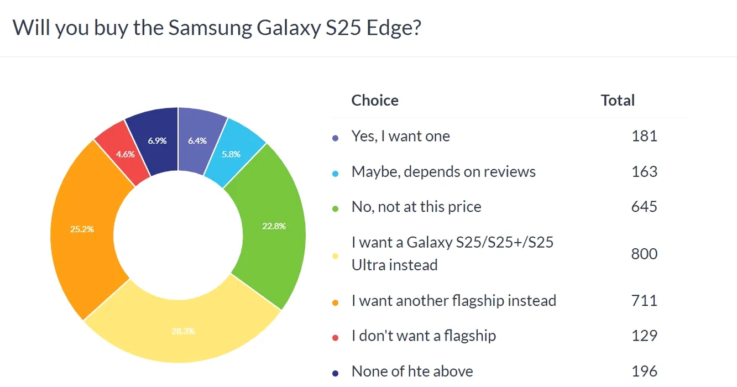Click red legend dot beside don't want flagship

point(335,337)
